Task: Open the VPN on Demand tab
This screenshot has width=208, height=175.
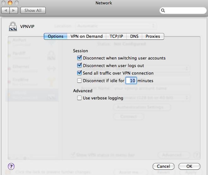Action: click(86, 36)
